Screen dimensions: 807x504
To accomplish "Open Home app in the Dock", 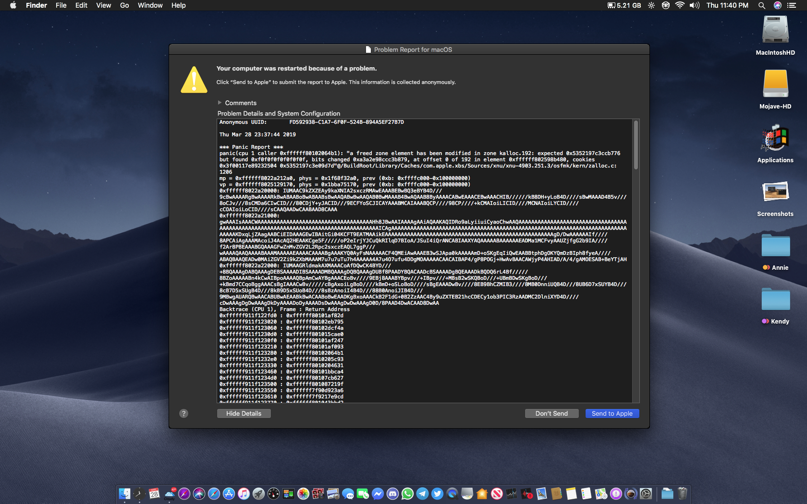I will 482,493.
